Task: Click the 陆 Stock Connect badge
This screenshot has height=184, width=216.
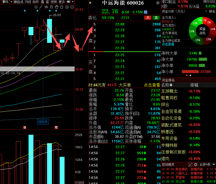Action: coord(146,12)
